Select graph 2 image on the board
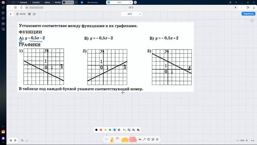Screen dimensions: 257x145 [x=107, y=67]
